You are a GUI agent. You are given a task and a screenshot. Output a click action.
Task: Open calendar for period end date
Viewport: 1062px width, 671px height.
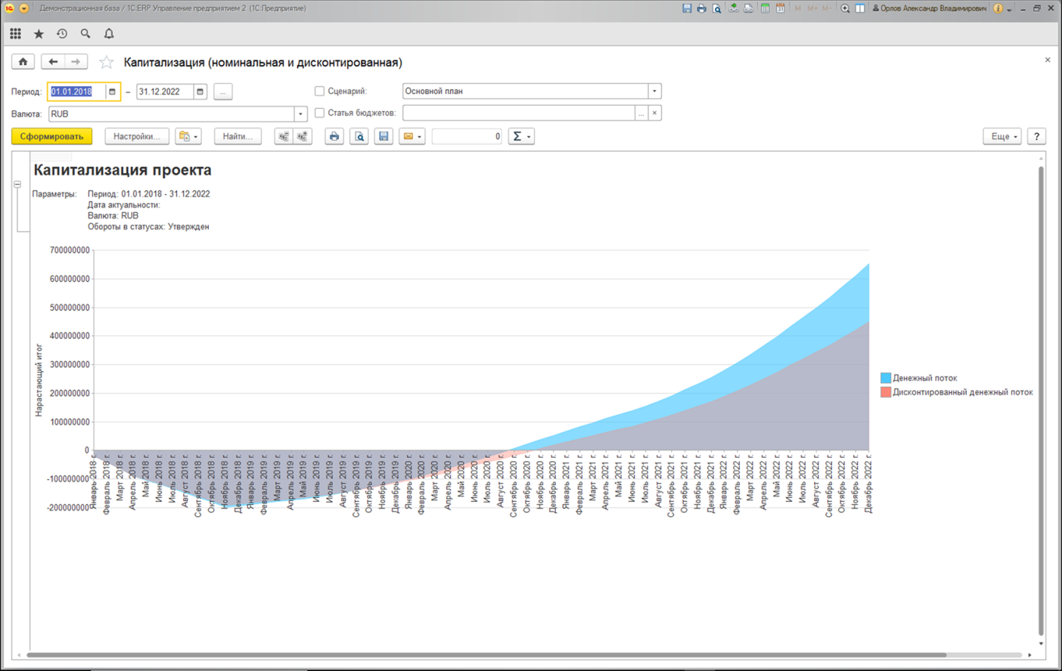[200, 91]
